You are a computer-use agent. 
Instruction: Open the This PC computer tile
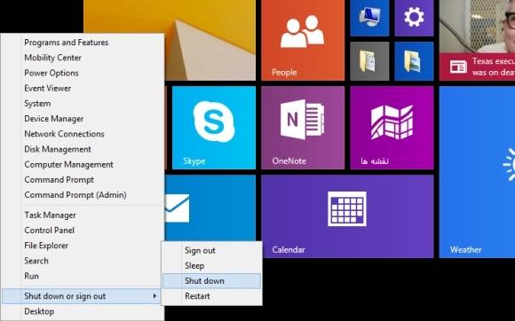[x=369, y=18]
